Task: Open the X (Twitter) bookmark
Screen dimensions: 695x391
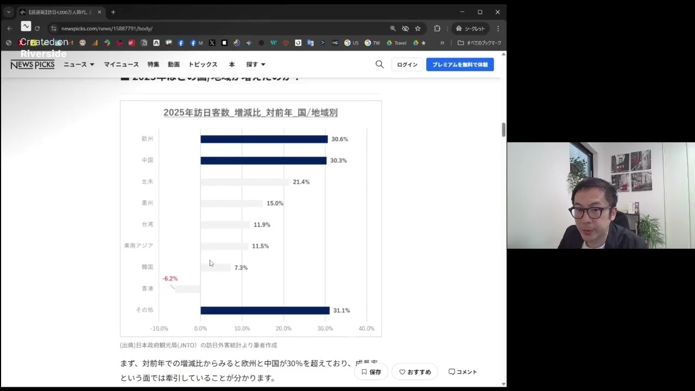Action: (x=212, y=43)
